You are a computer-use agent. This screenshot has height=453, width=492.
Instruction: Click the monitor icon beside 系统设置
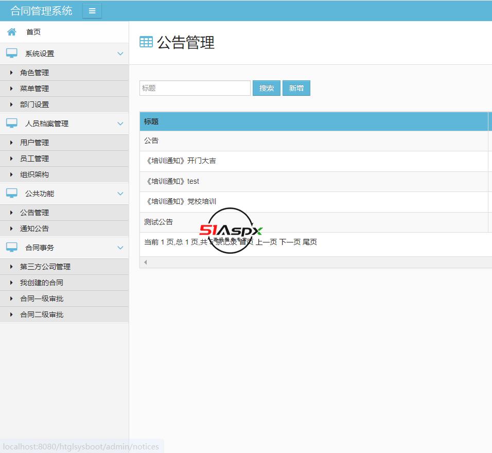click(x=12, y=54)
